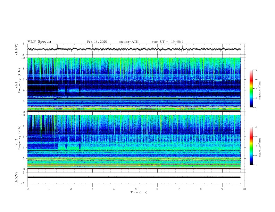Click the ch.2 colorbar log(PSD) label
This screenshot has width=275, height=212.
pos(260,148)
